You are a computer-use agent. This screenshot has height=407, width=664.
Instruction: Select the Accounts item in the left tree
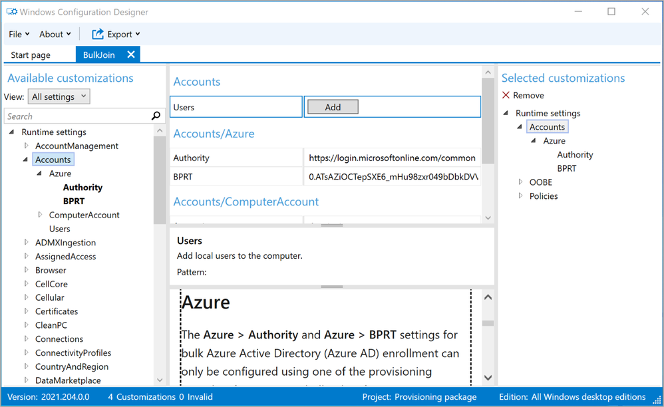coord(53,160)
